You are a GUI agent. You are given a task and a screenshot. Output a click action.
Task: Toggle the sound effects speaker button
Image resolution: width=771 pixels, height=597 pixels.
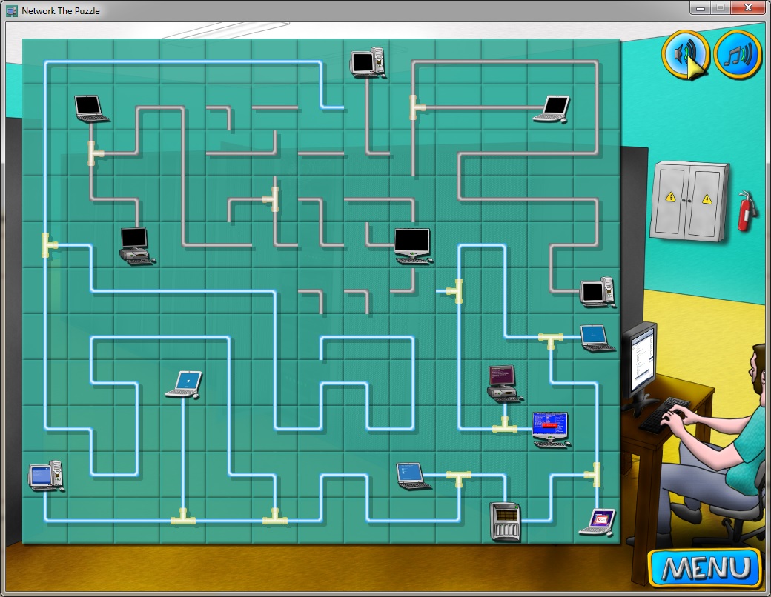[x=686, y=54]
